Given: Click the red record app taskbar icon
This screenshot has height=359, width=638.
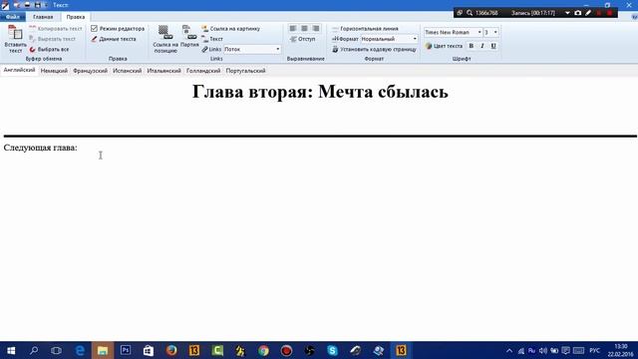Looking at the screenshot, I should (x=286, y=350).
